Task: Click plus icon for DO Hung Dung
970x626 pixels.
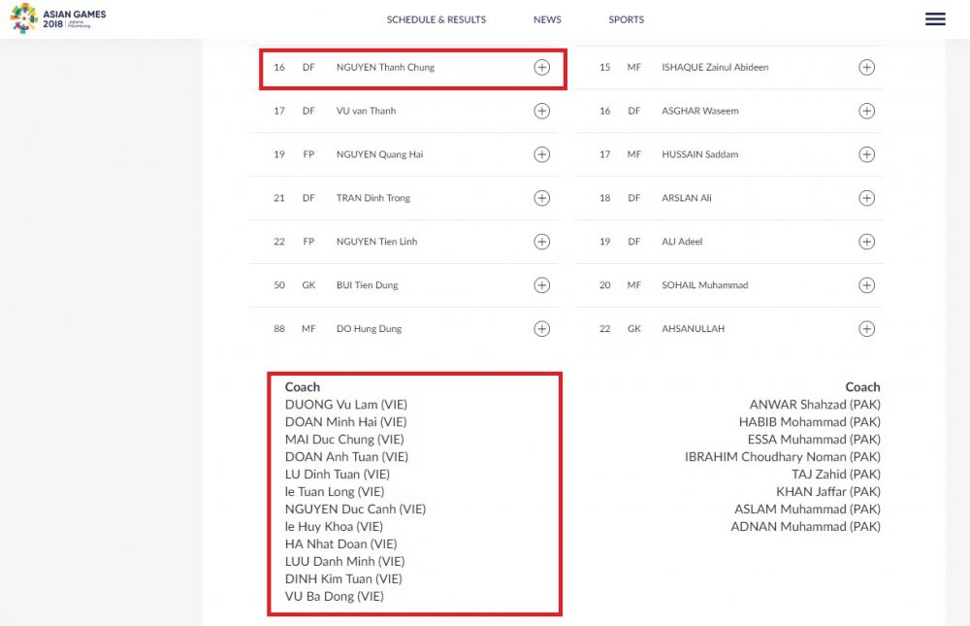Action: [x=542, y=329]
